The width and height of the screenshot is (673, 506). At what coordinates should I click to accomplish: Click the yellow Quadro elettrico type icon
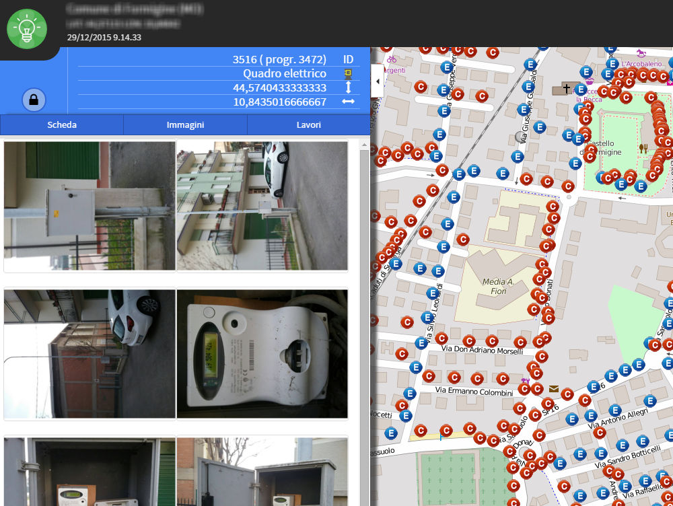tap(348, 73)
